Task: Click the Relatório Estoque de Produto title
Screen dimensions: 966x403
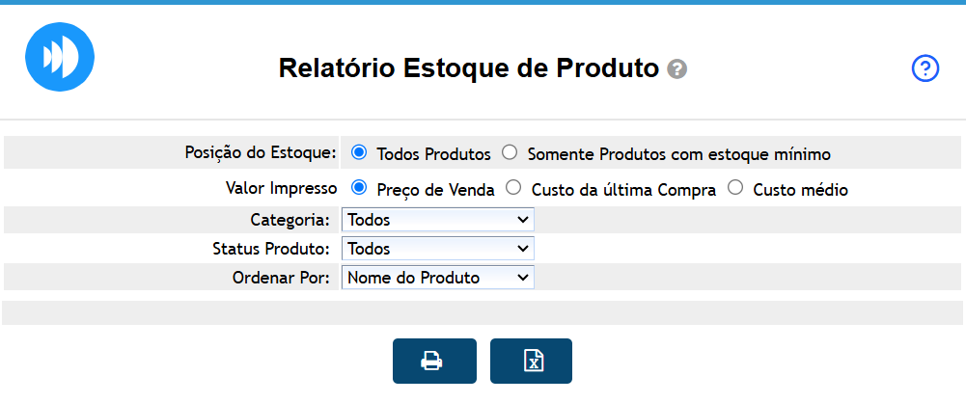Action: (x=468, y=69)
